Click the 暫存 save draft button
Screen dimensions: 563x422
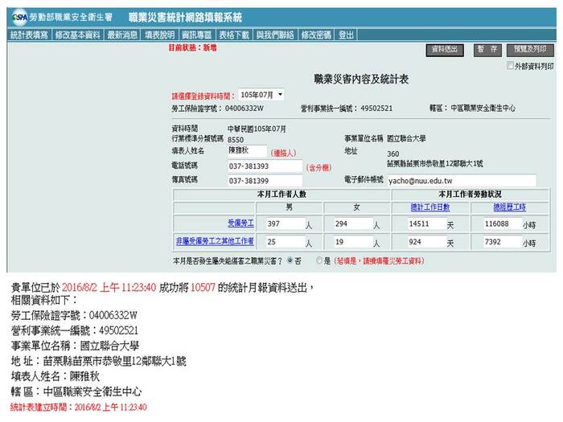point(487,50)
